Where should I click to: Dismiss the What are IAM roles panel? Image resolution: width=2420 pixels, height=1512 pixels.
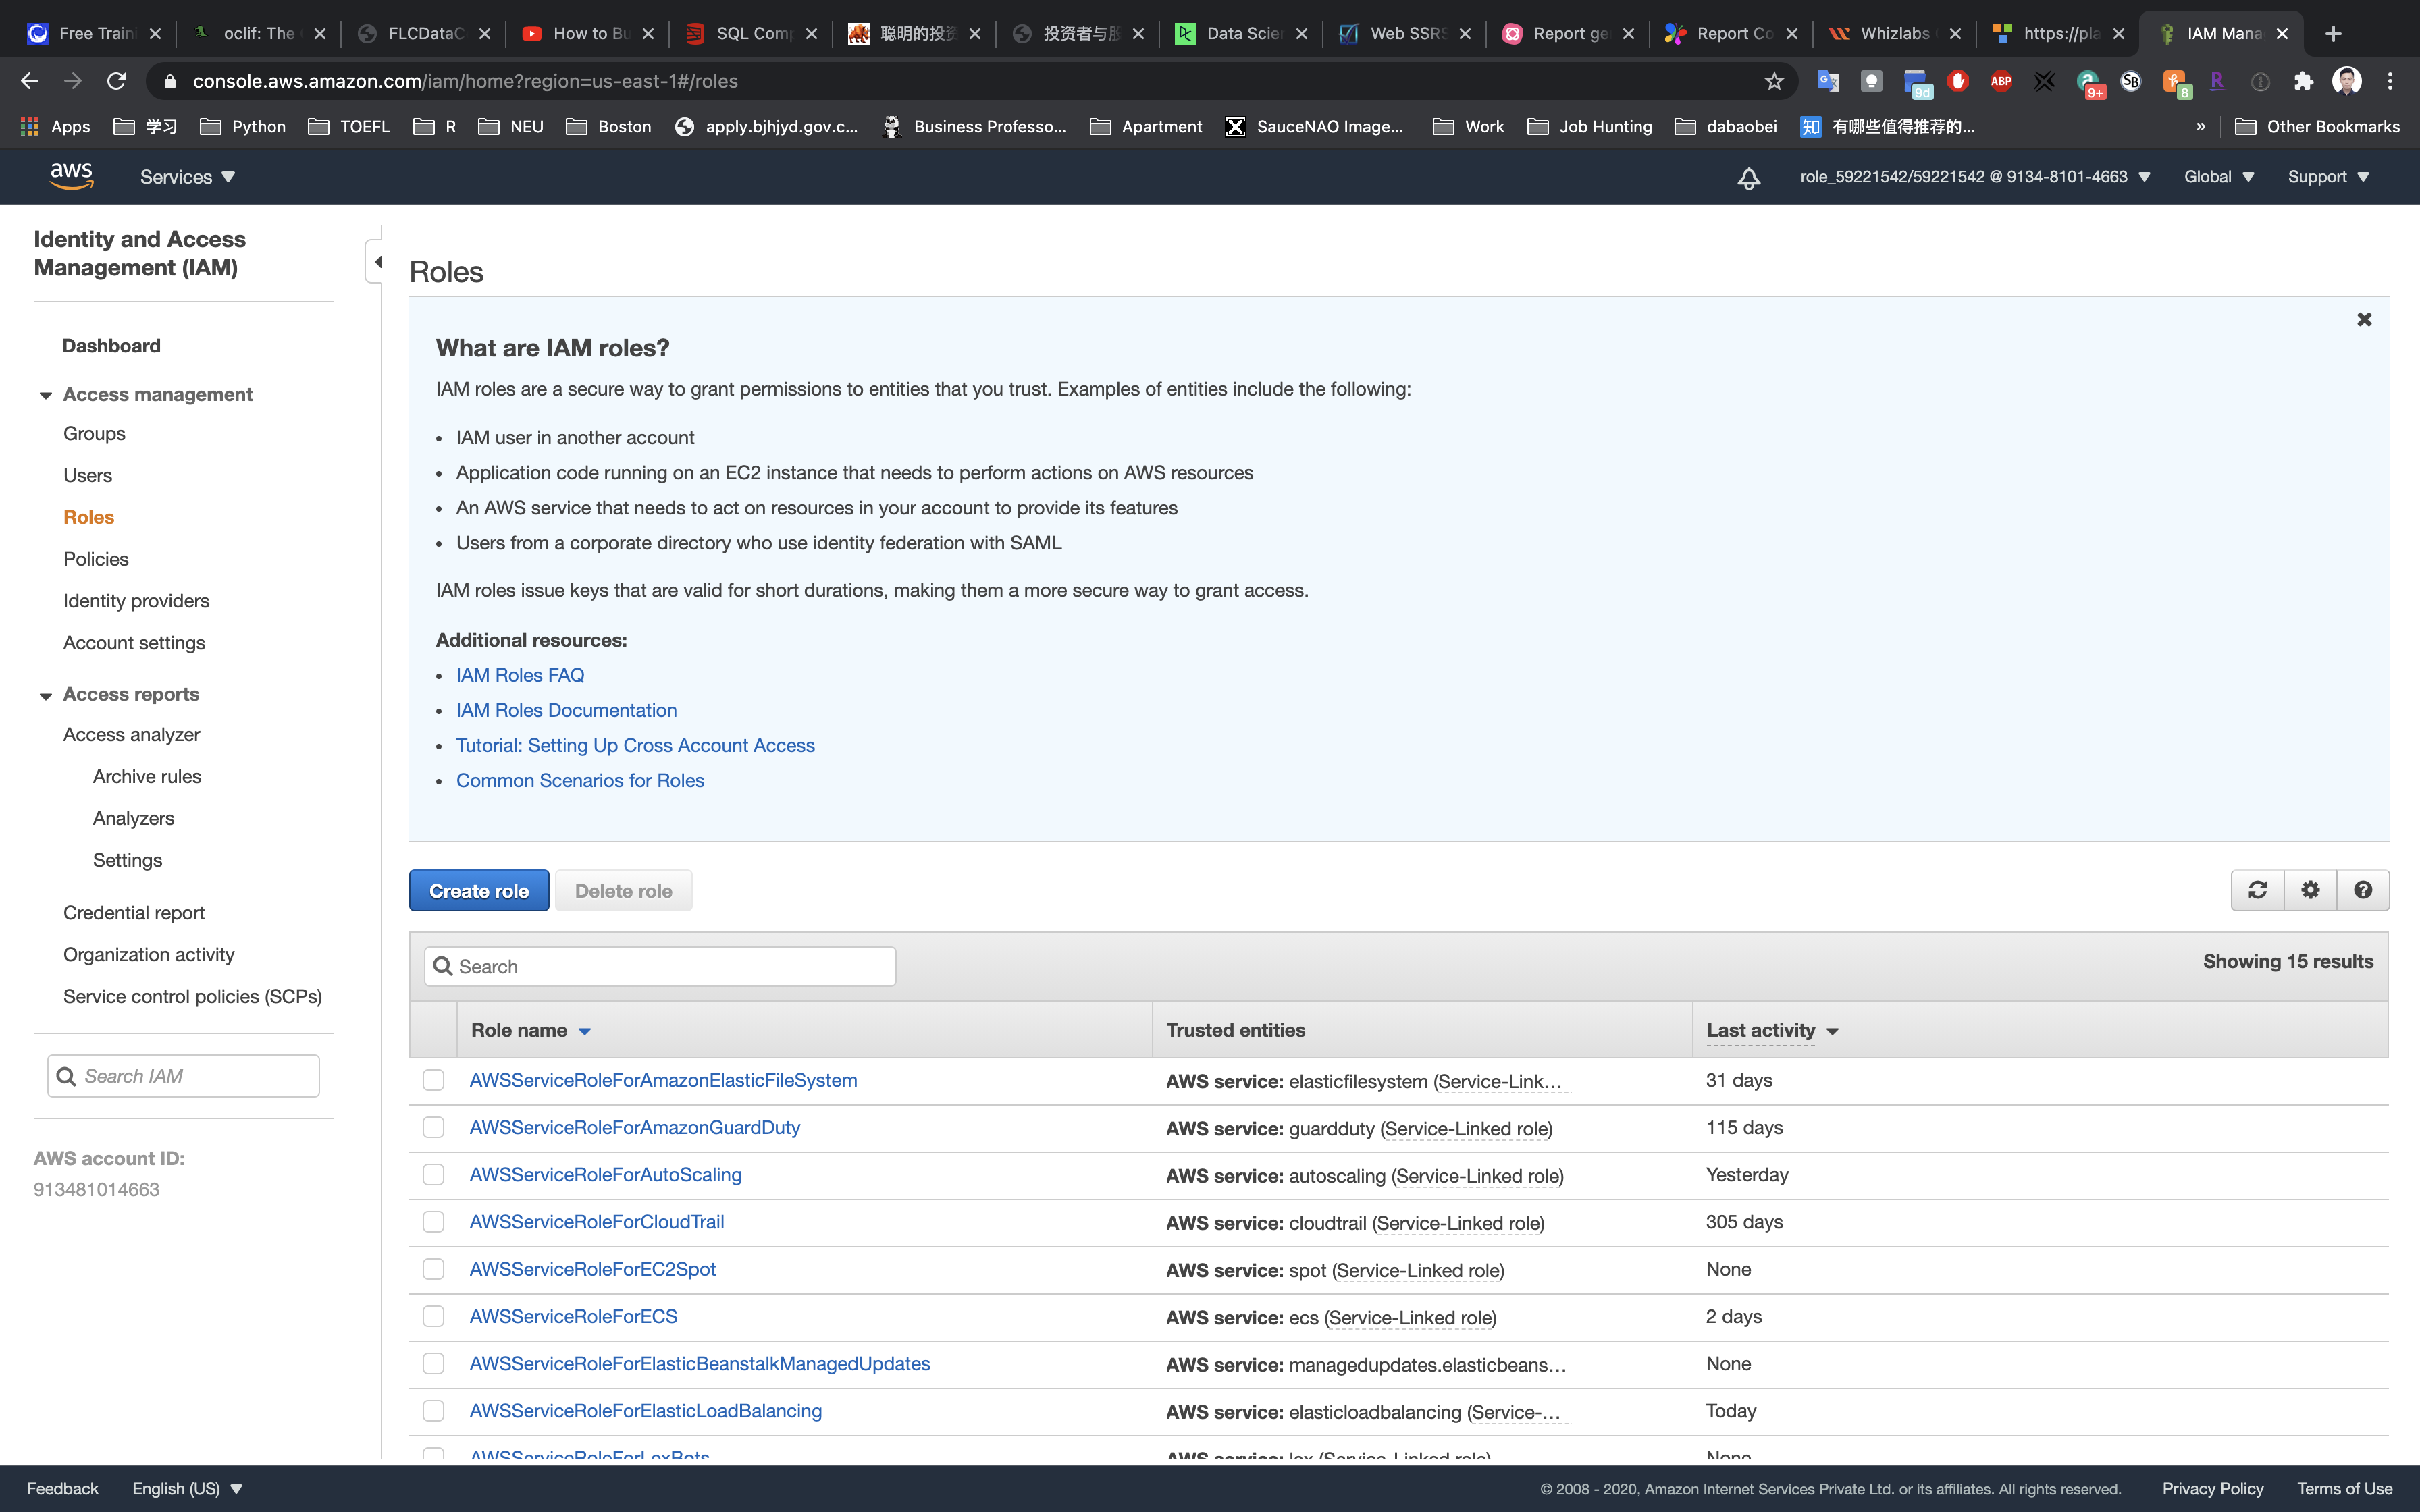point(2364,319)
